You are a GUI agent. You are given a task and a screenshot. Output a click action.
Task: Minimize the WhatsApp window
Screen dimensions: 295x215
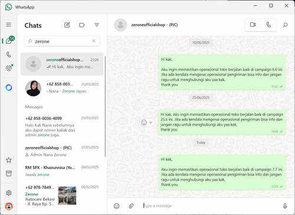[x=255, y=5]
